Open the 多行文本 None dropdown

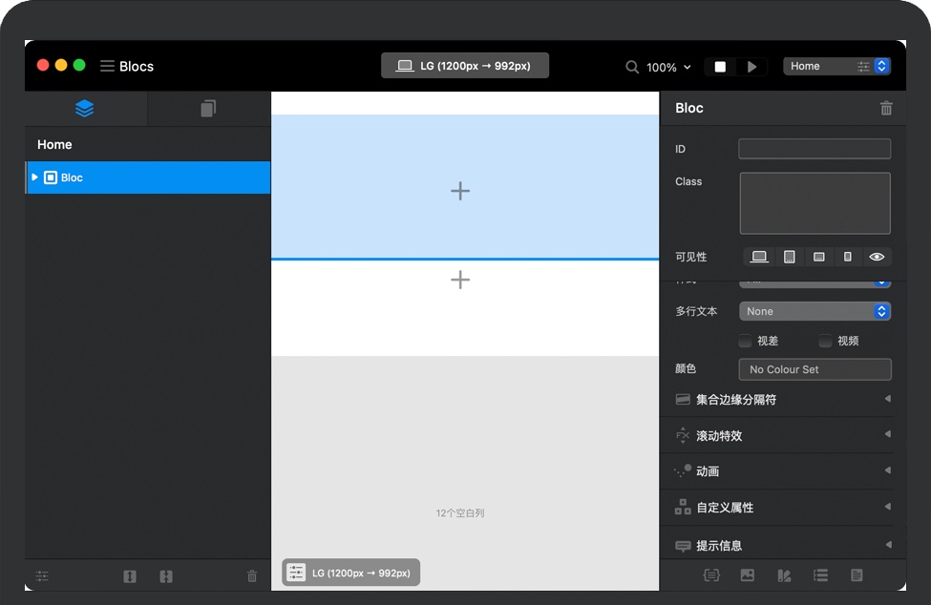[x=815, y=311]
